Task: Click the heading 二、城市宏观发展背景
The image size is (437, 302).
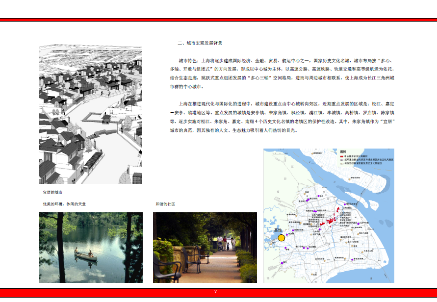Action: click(200, 43)
